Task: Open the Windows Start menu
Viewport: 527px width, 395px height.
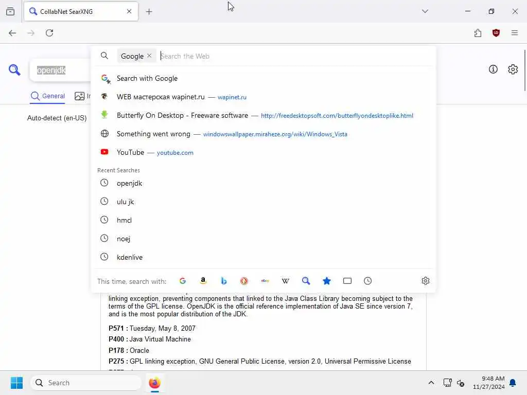Action: (16, 383)
